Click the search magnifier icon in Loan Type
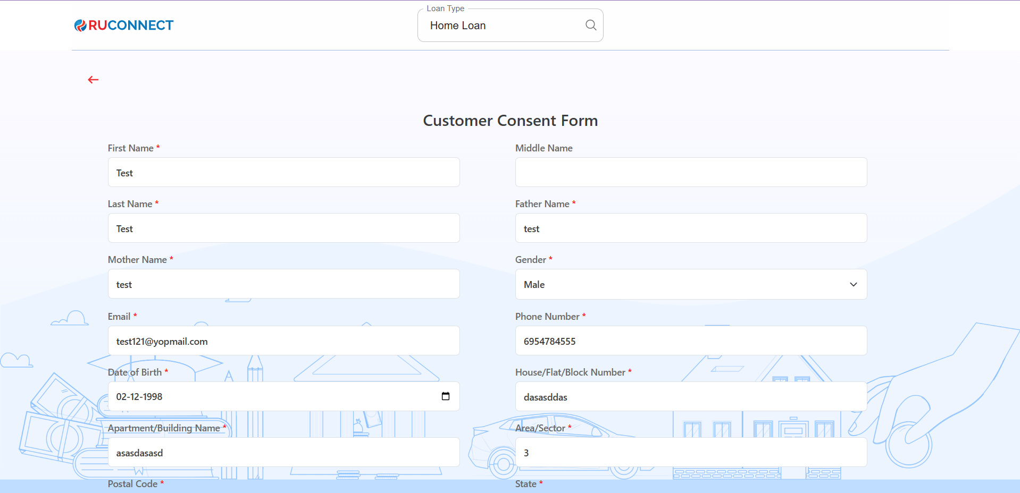The height and width of the screenshot is (493, 1020). tap(590, 25)
